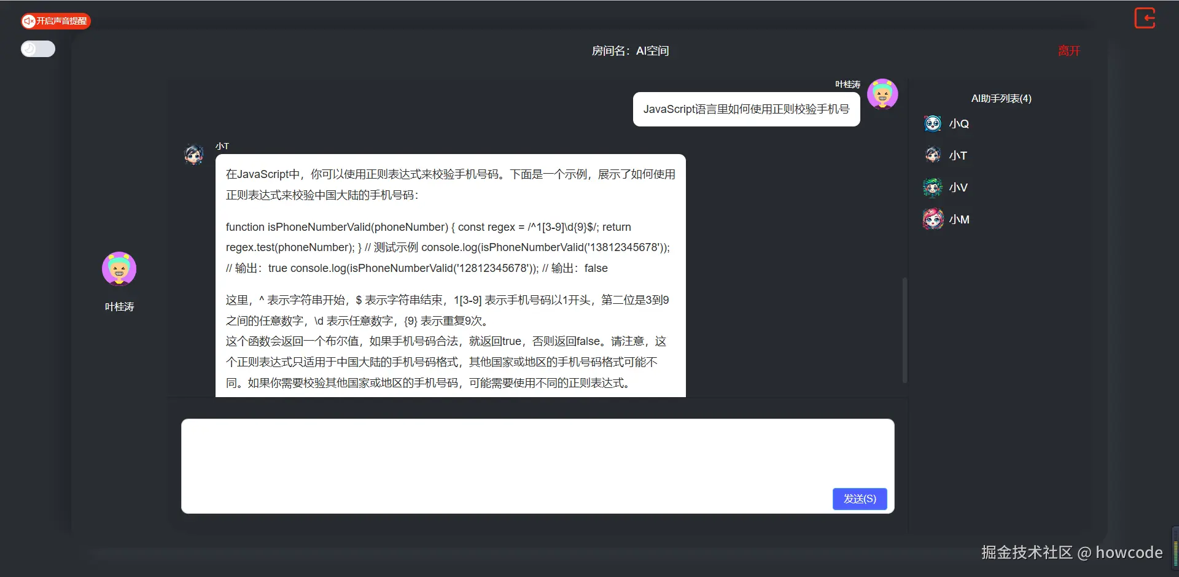Image resolution: width=1179 pixels, height=577 pixels.
Task: Click the reply paragraph starting with 这里
Action: coord(448,311)
